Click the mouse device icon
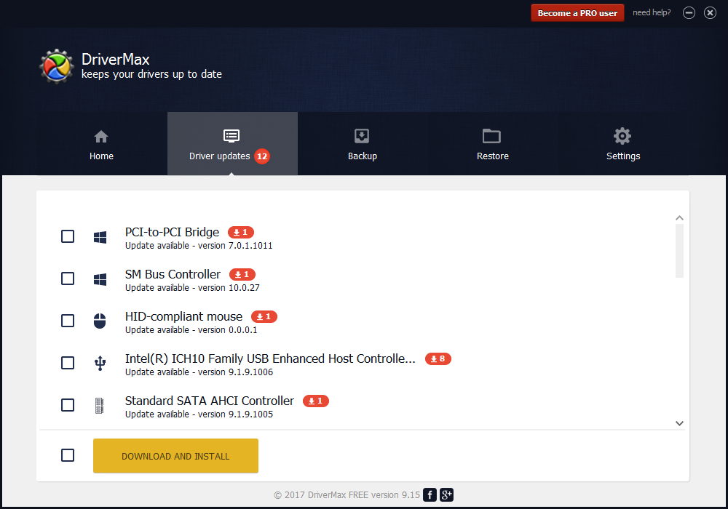 tap(100, 321)
